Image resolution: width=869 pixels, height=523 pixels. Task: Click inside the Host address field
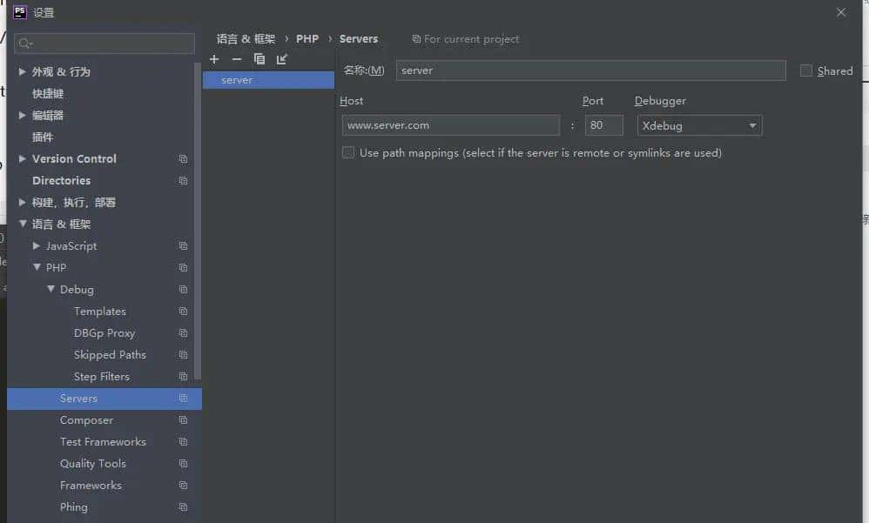coord(450,125)
